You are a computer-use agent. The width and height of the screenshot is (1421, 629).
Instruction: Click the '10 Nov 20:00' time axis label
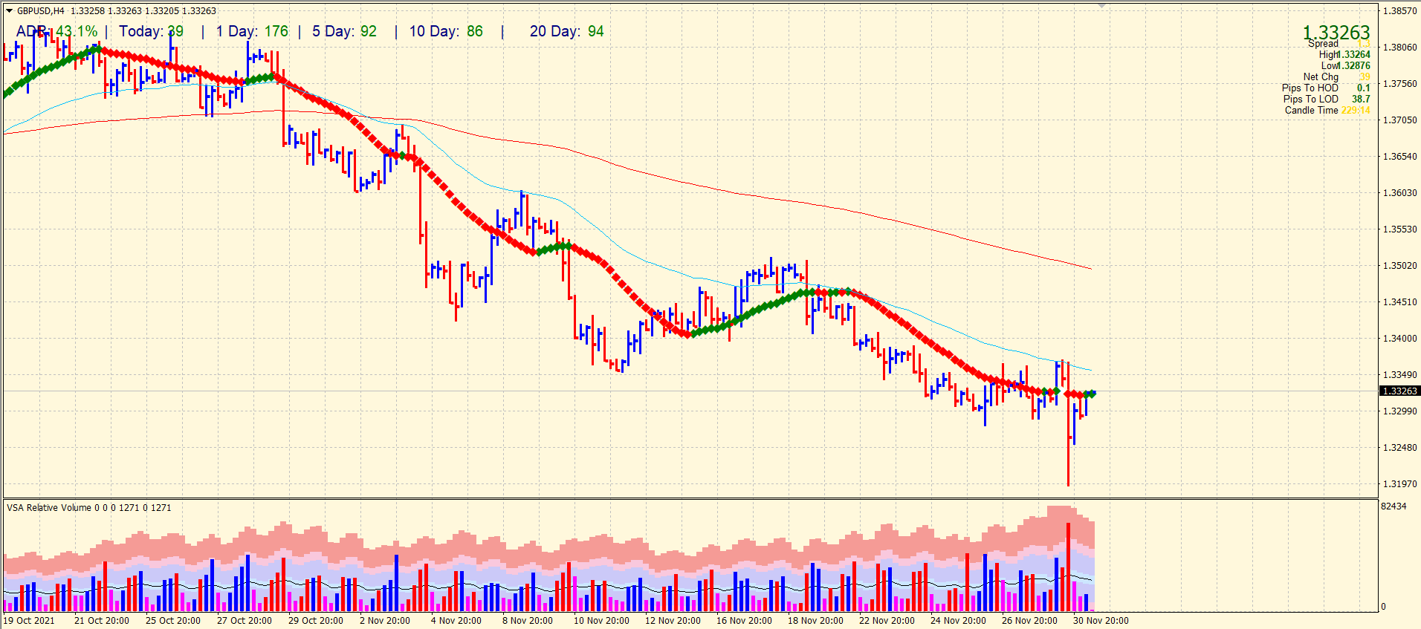coord(601,621)
